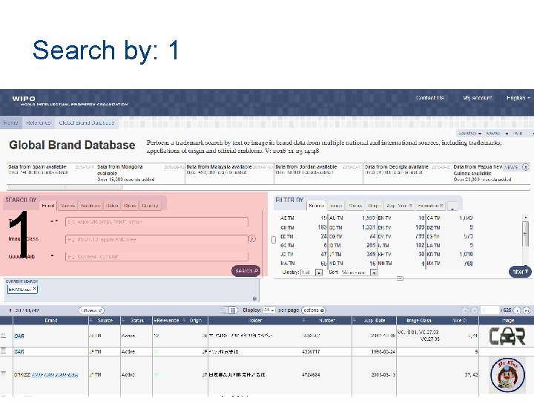Go to first results page icon
Screen dimensions: 534x401
[465, 310]
